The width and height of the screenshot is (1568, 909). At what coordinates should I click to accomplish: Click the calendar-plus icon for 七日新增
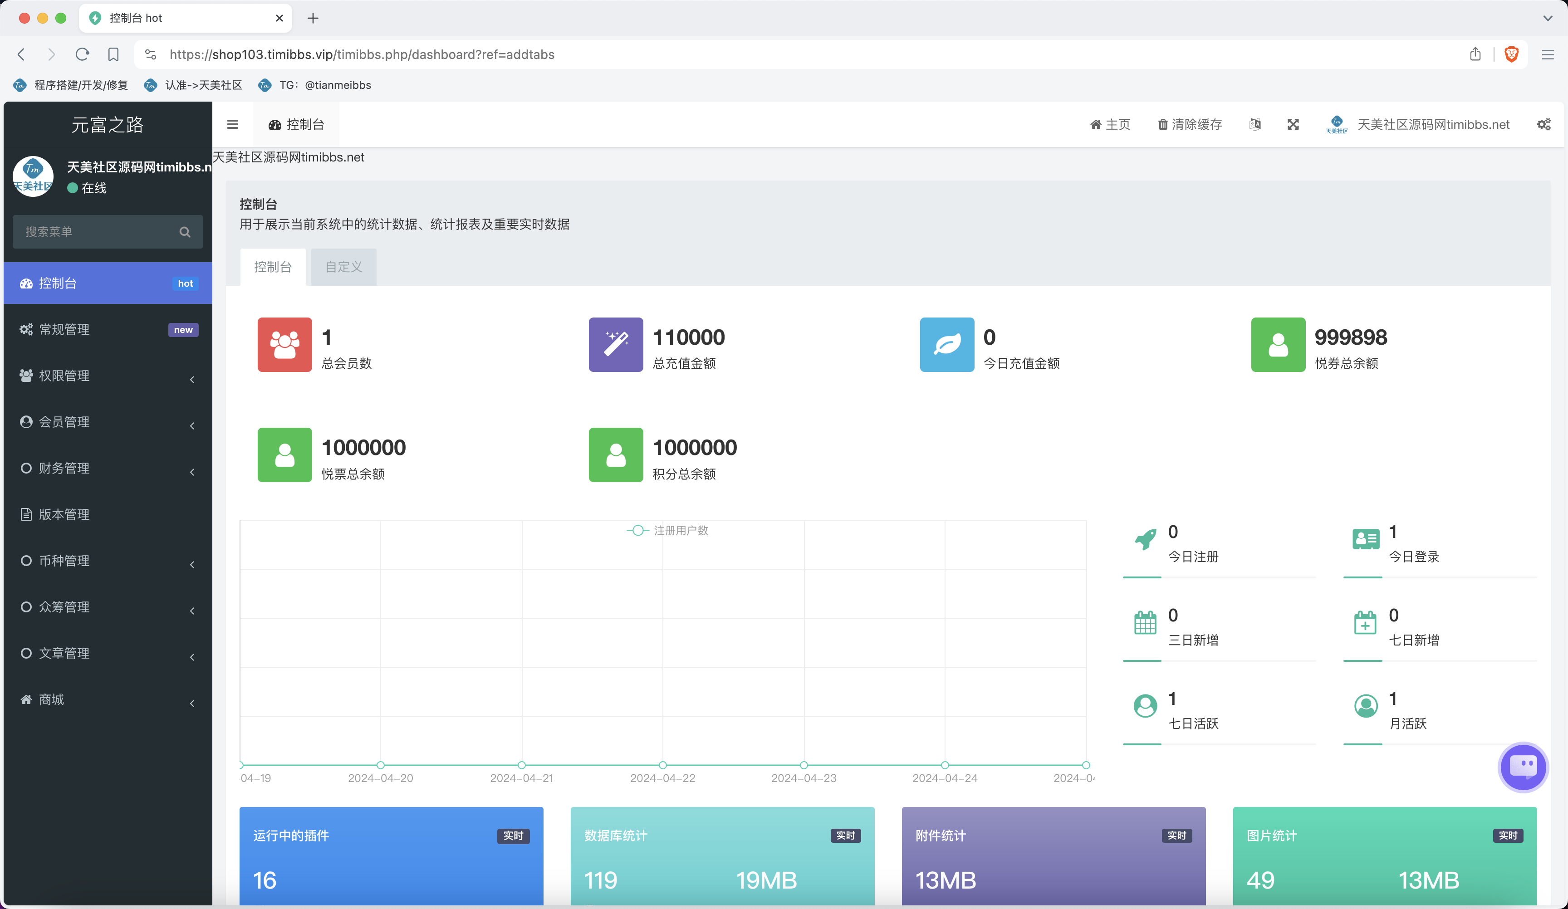(1365, 622)
